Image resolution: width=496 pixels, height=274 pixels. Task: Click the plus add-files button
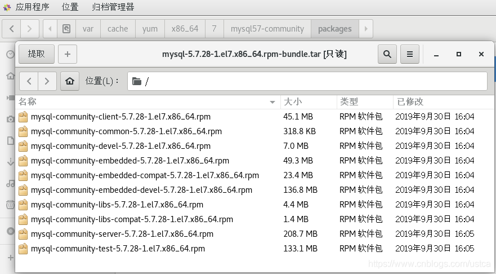pyautogui.click(x=68, y=54)
